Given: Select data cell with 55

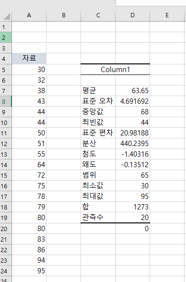Looking at the screenshot, I should click(29, 154).
